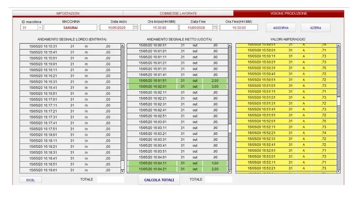Select the VISIONE PRODUZIONE tab

click(x=289, y=13)
